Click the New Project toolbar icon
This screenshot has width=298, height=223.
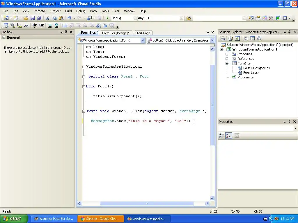(x=6, y=18)
